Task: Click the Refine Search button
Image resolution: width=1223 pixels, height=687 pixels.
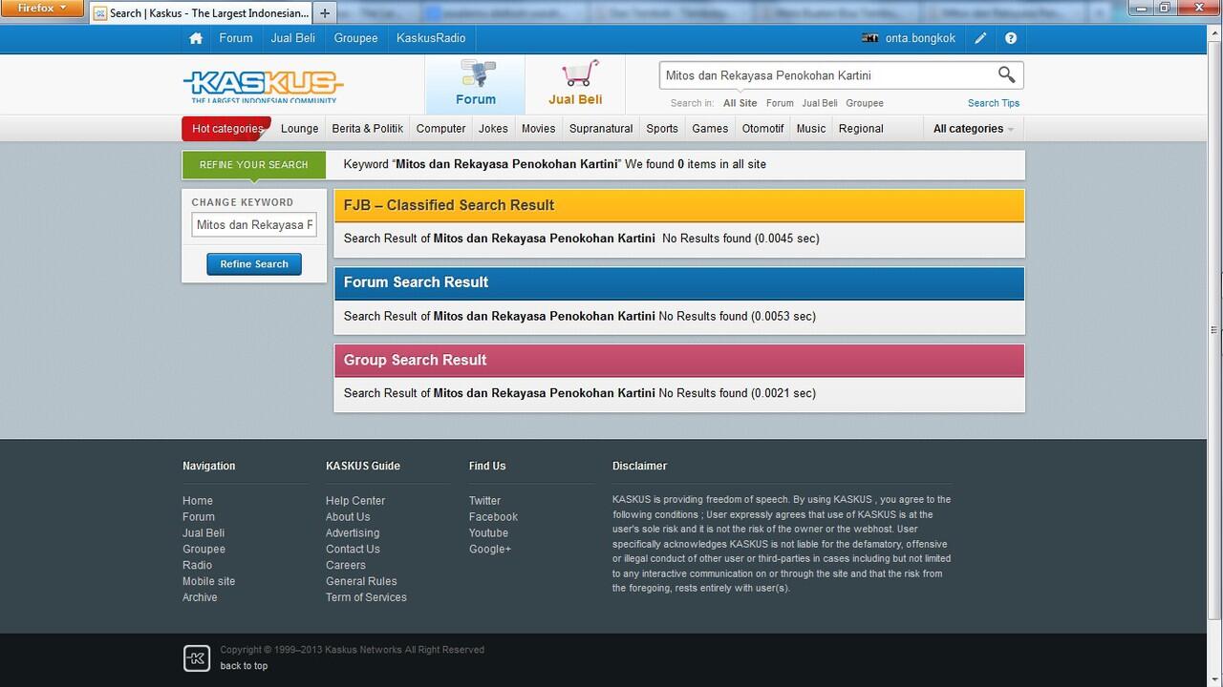Action: [x=254, y=264]
